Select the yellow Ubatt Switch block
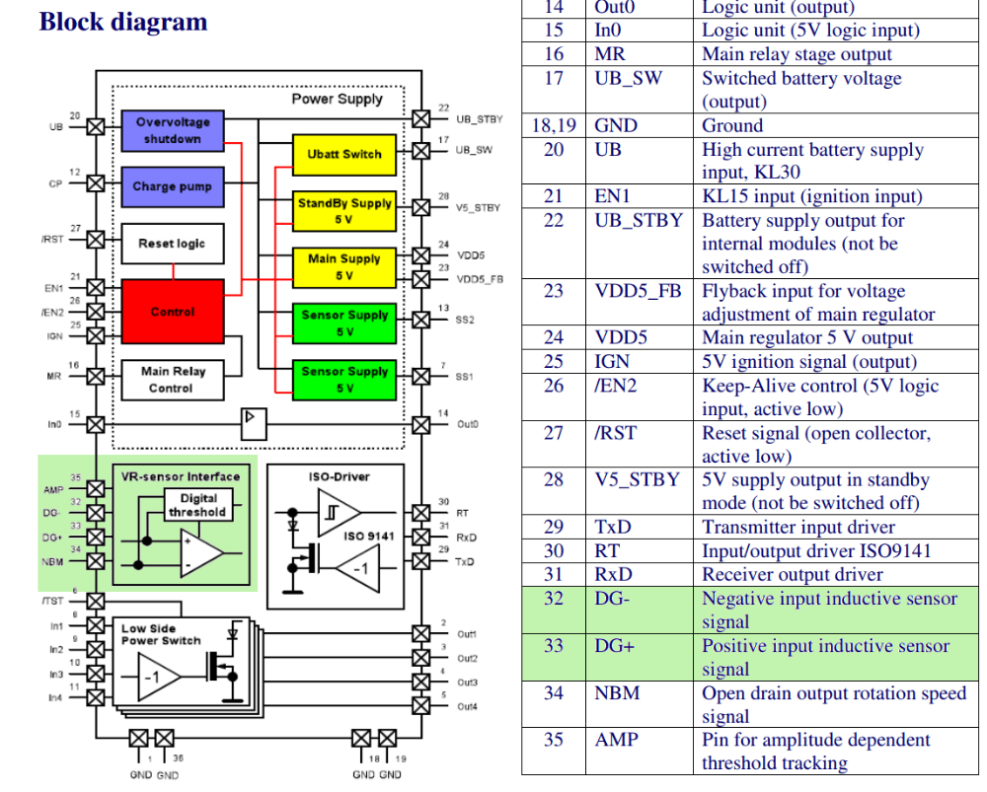This screenshot has height=792, width=987. pyautogui.click(x=343, y=154)
